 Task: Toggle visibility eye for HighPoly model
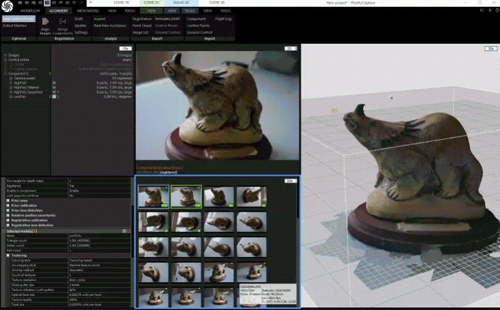pos(54,81)
